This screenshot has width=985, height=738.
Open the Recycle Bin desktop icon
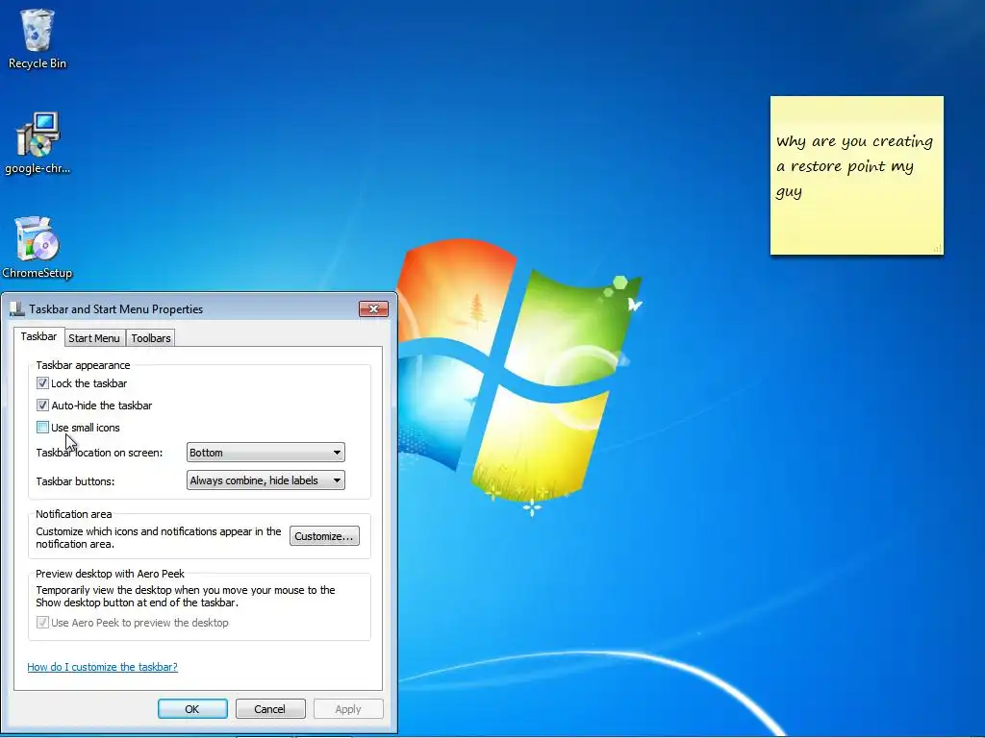[x=38, y=38]
